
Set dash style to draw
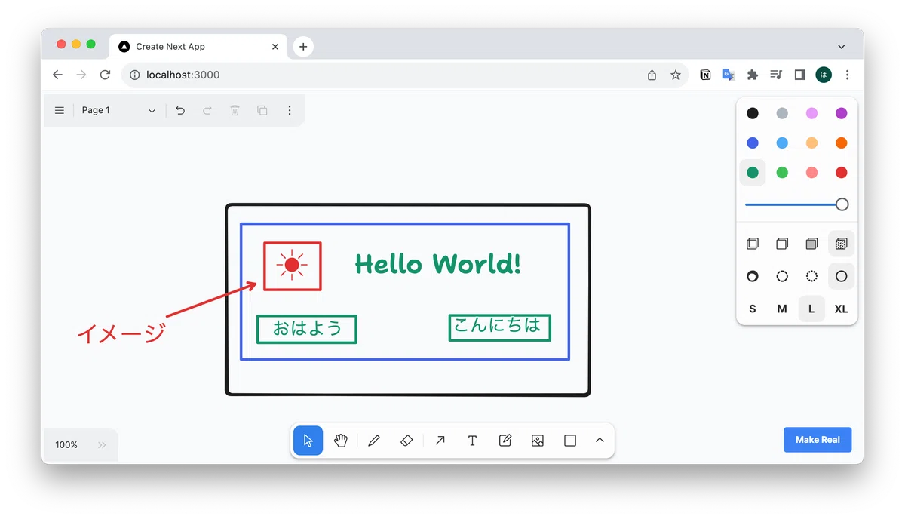pos(753,276)
